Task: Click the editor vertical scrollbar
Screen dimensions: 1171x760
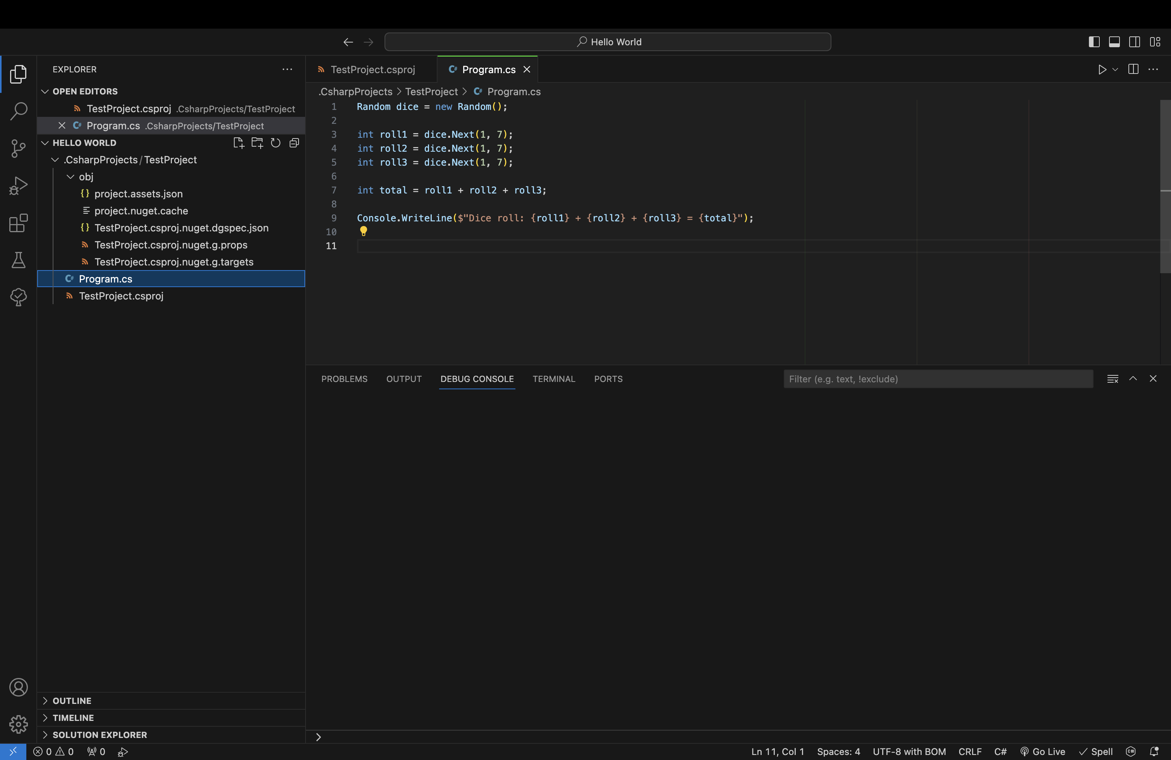Action: tap(1165, 187)
